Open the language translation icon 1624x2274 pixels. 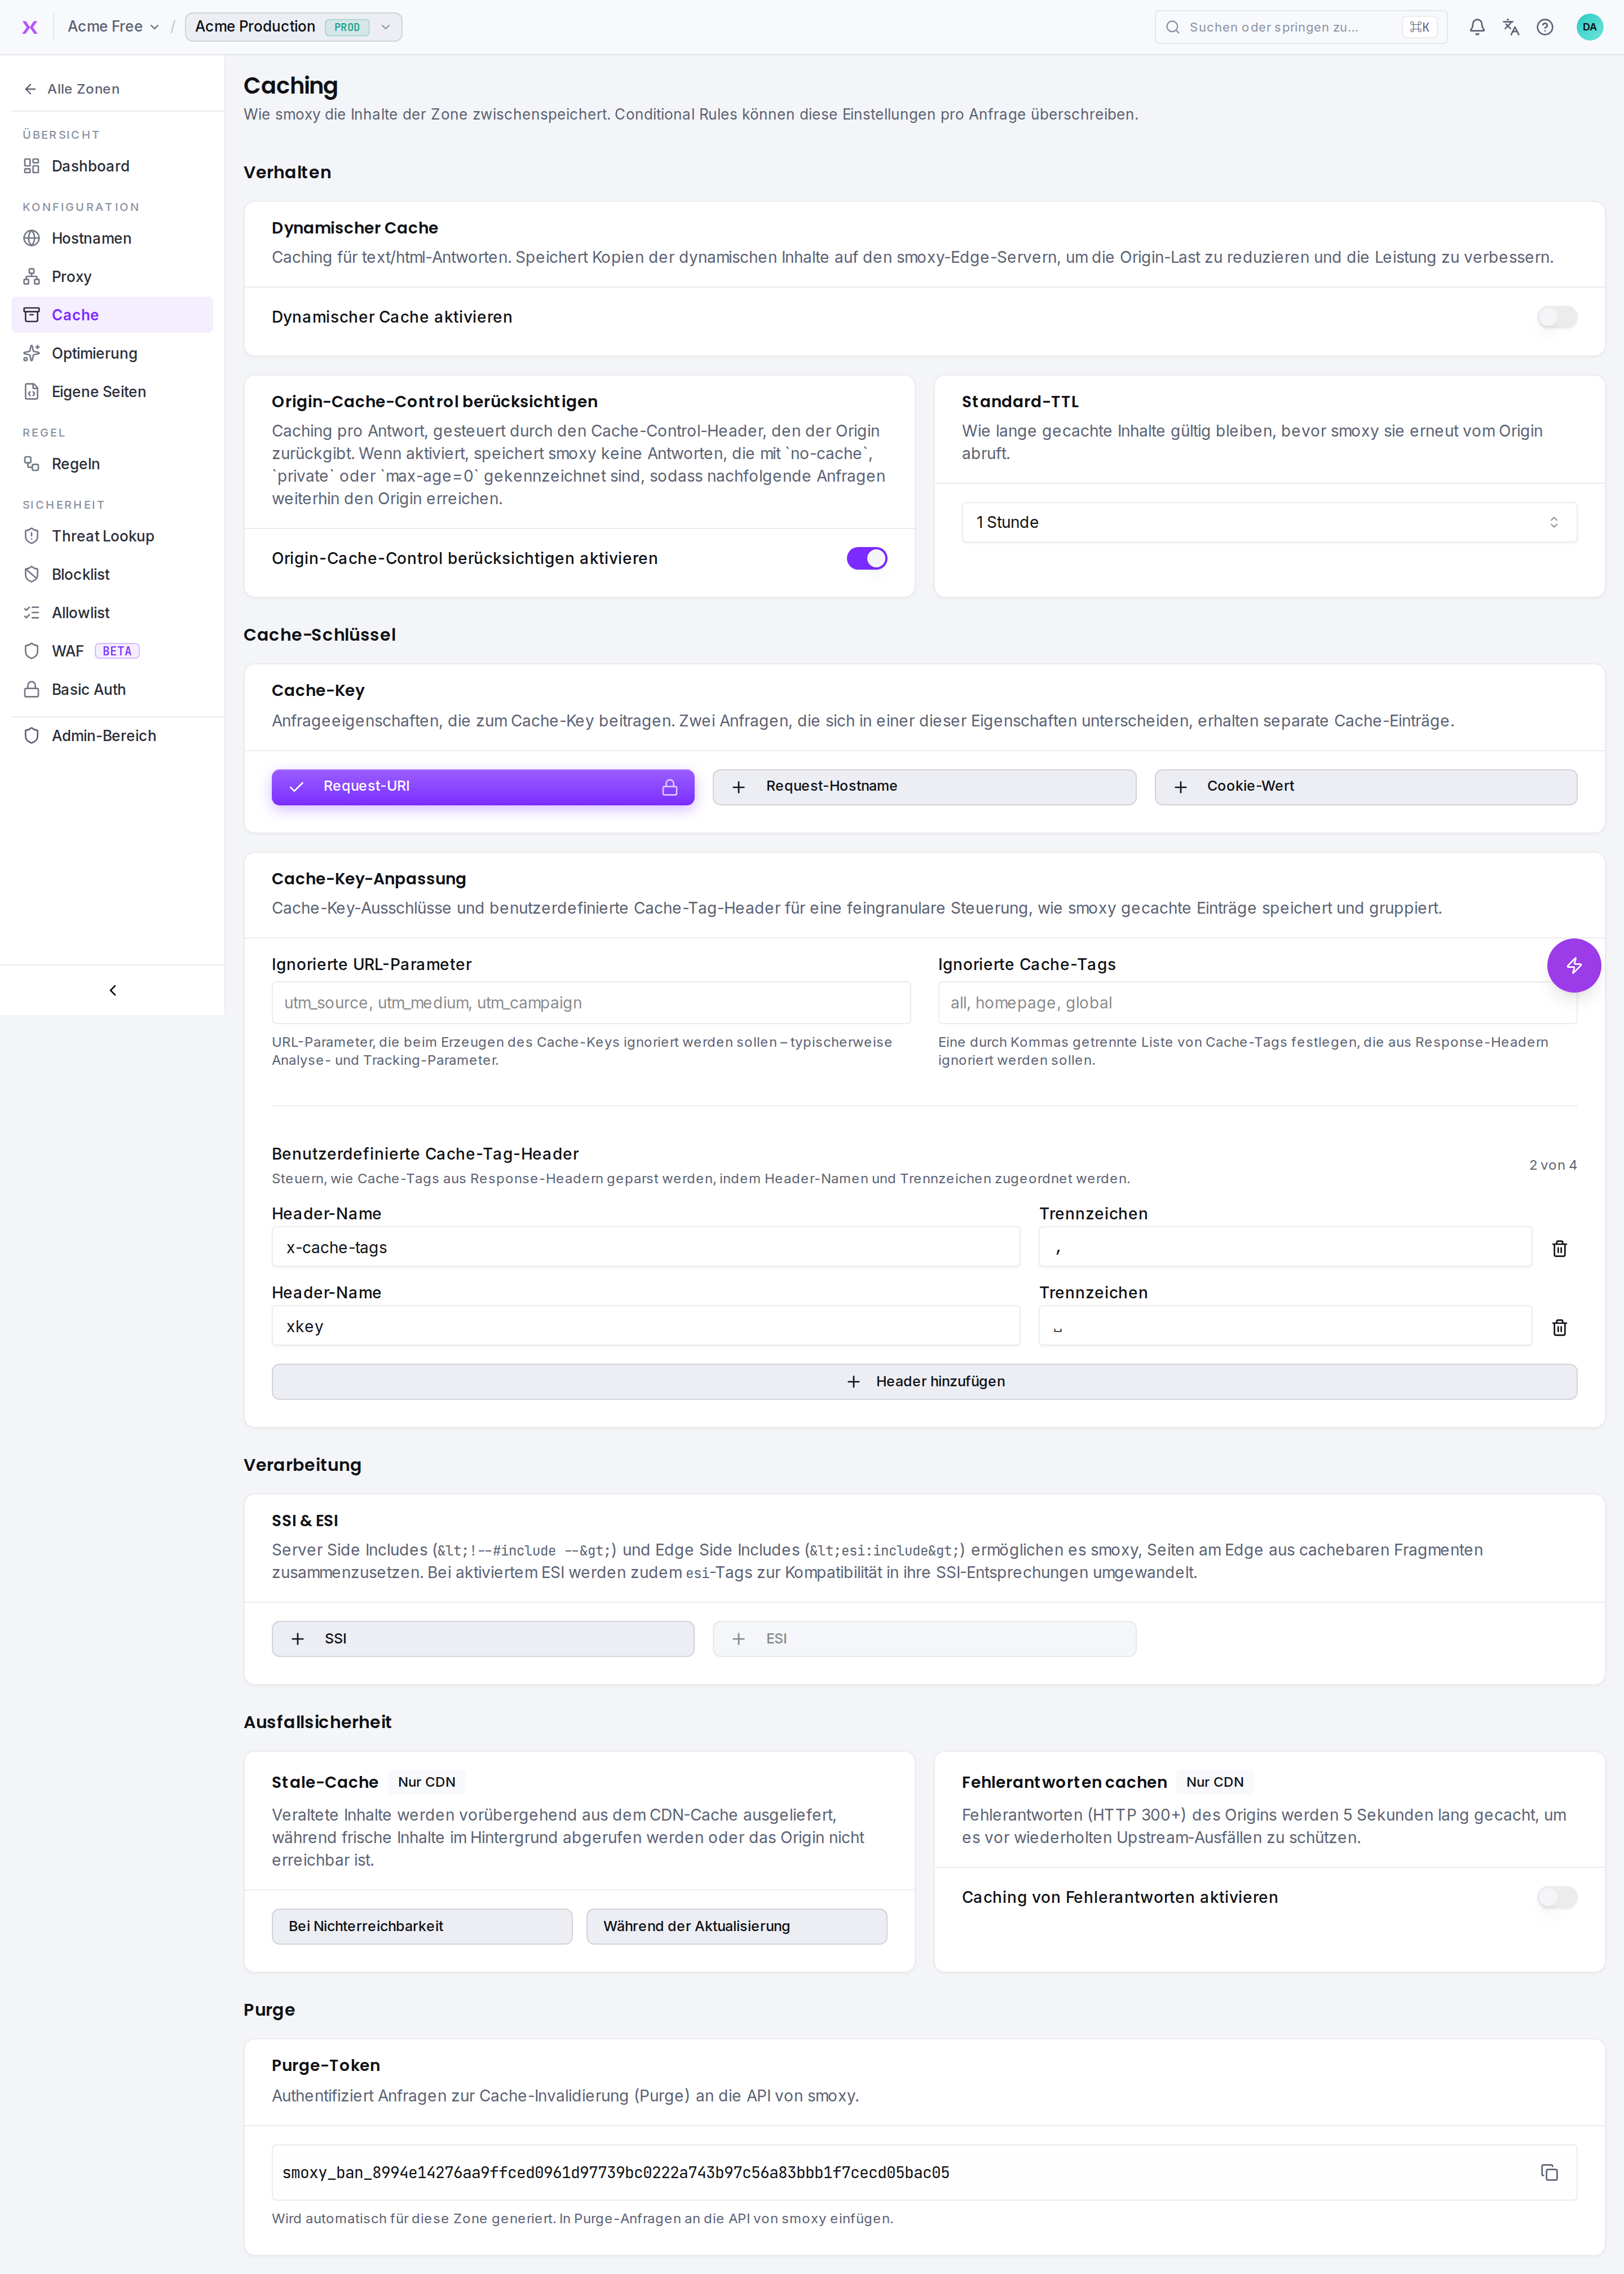point(1511,27)
